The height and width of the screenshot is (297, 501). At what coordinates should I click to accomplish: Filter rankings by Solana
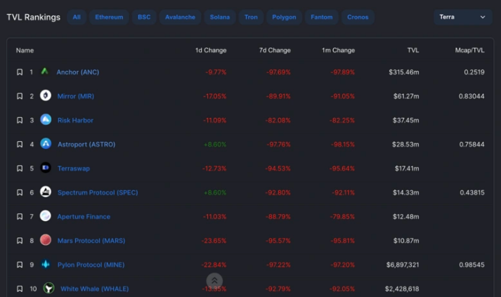coord(220,17)
